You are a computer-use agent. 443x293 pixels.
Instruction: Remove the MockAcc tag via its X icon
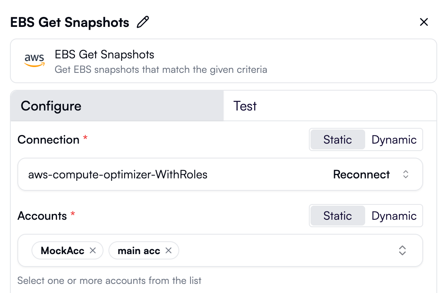pos(93,250)
